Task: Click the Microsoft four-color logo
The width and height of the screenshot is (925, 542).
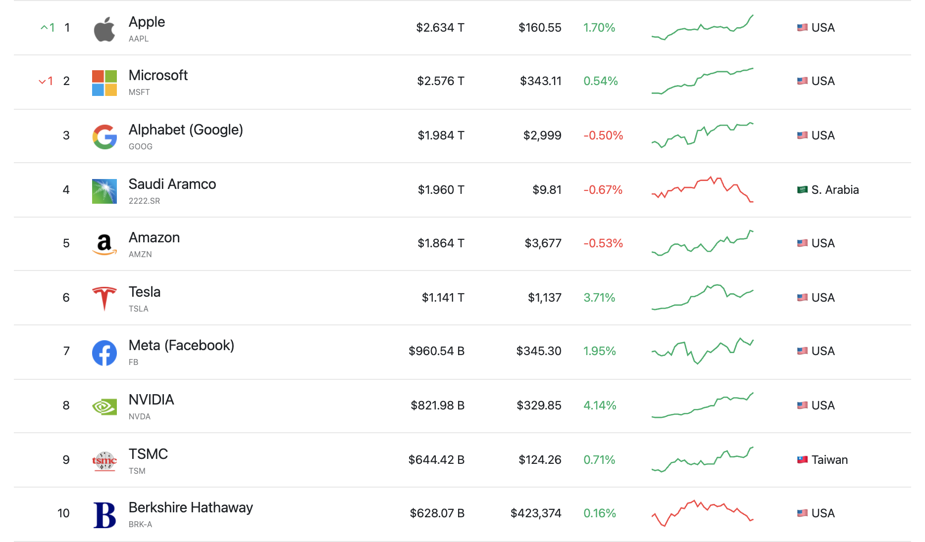Action: [104, 83]
